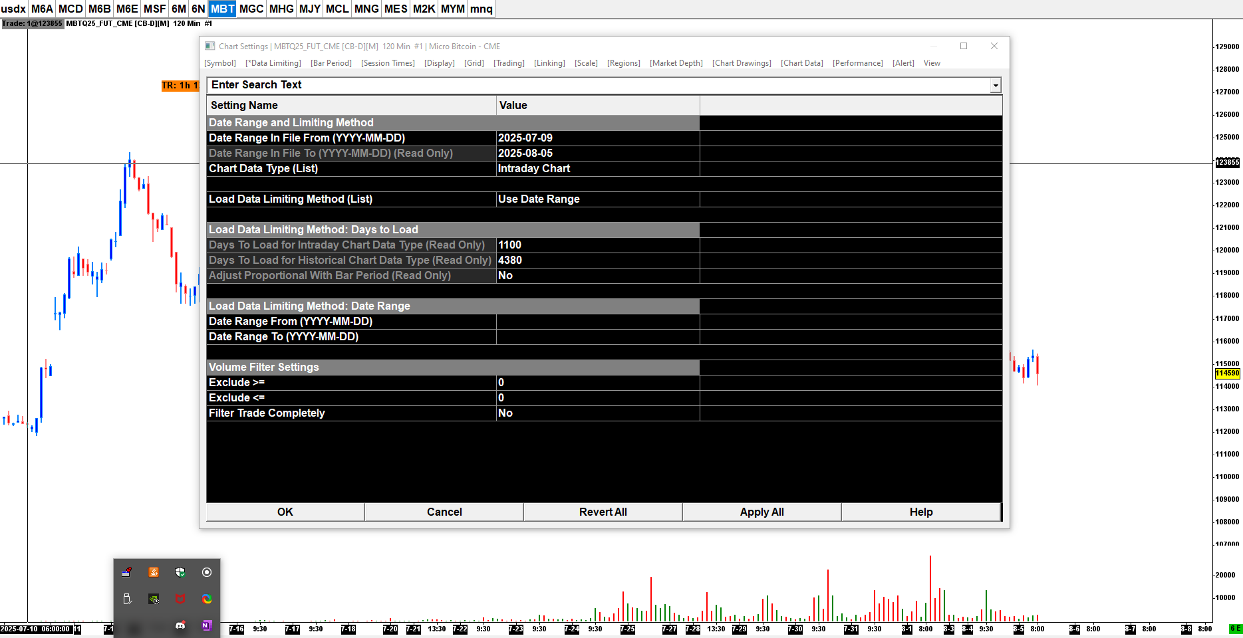Switch to the [Market Depth] tab
This screenshot has height=638, width=1243.
(676, 63)
